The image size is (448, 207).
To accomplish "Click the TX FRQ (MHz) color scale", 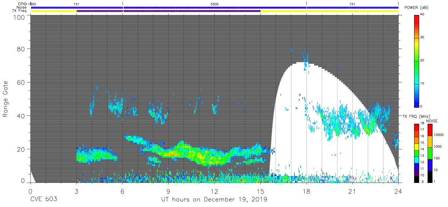I will 417,153.
